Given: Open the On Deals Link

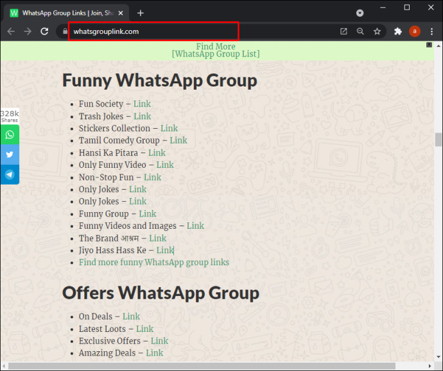Looking at the screenshot, I should click(x=131, y=317).
